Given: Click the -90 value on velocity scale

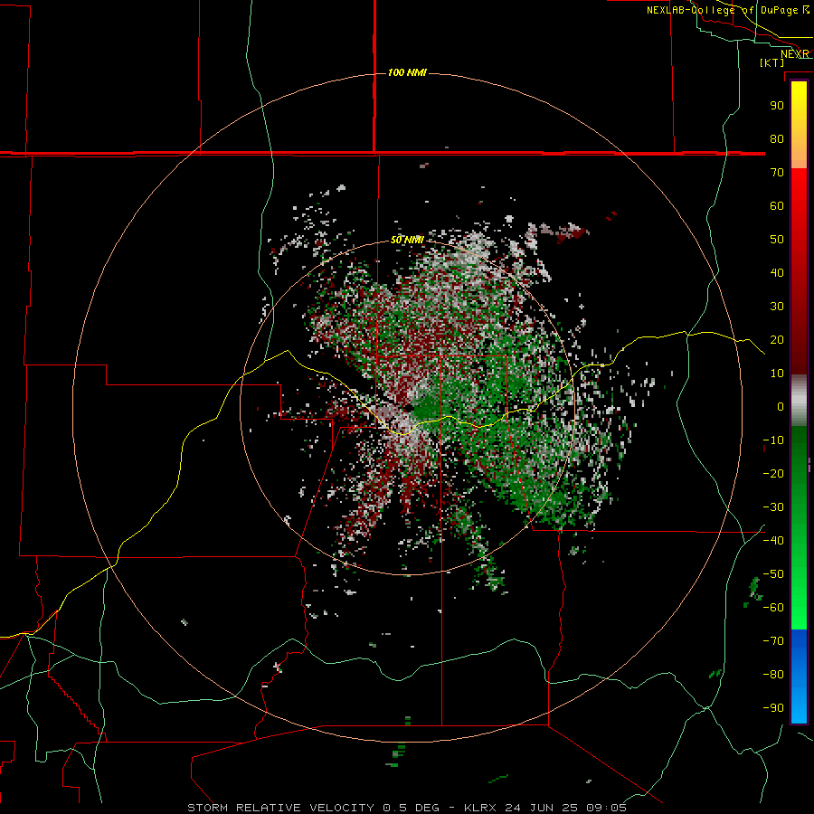Looking at the screenshot, I should click(773, 708).
